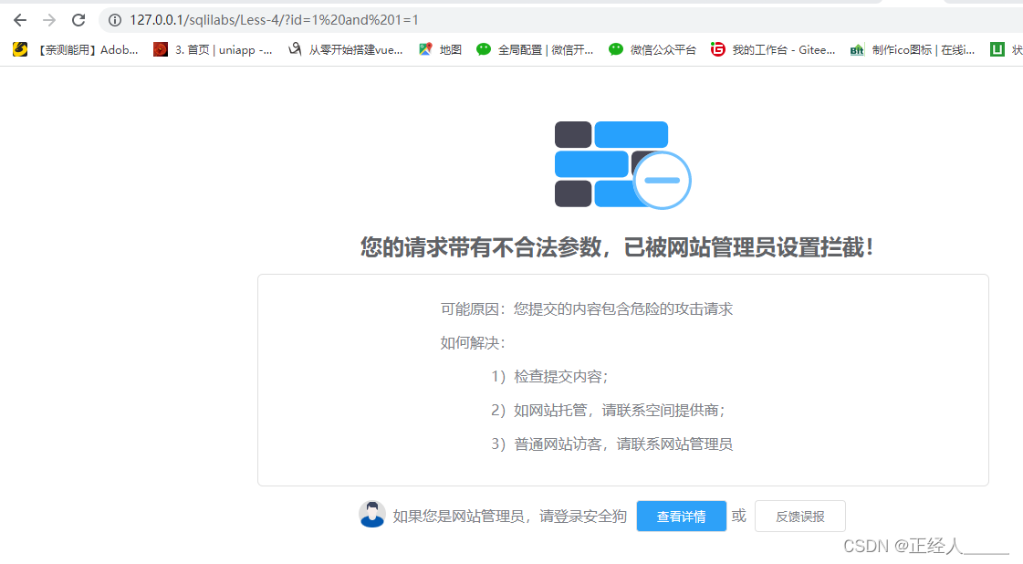Select the heading 您的请求带有不合法参数
Viewport: 1023px width, 564px height.
(x=482, y=247)
